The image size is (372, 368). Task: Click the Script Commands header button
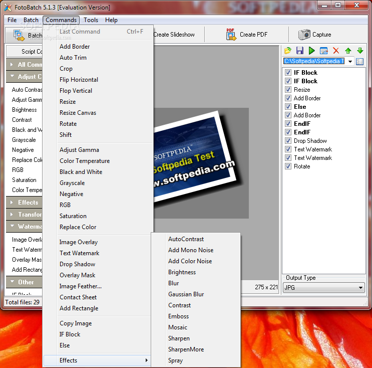[x=25, y=52]
